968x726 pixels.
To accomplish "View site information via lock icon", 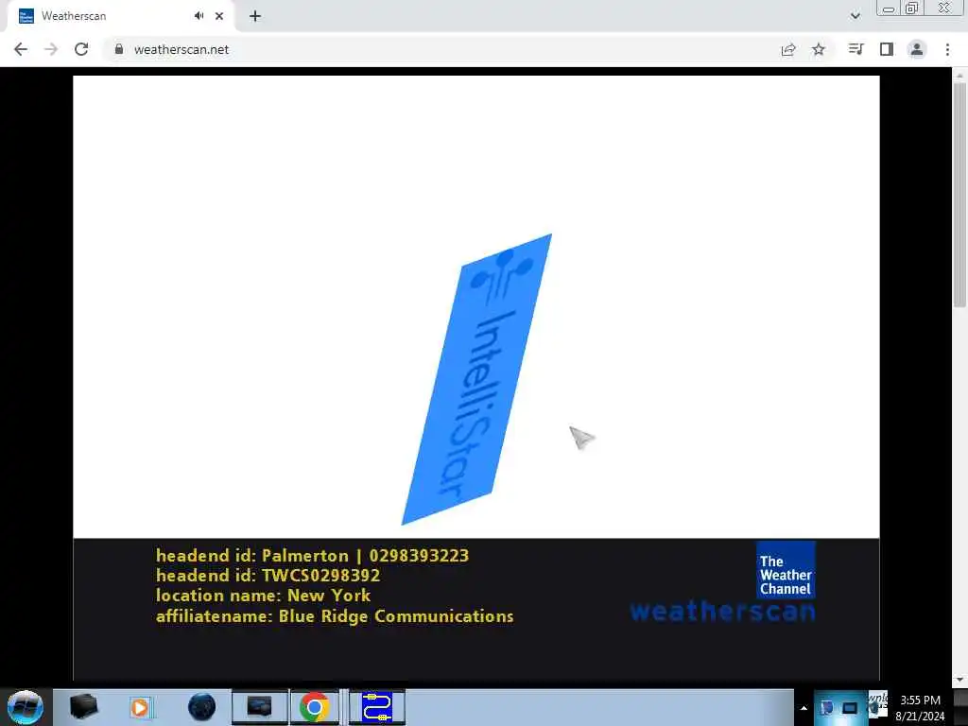I will coord(119,49).
